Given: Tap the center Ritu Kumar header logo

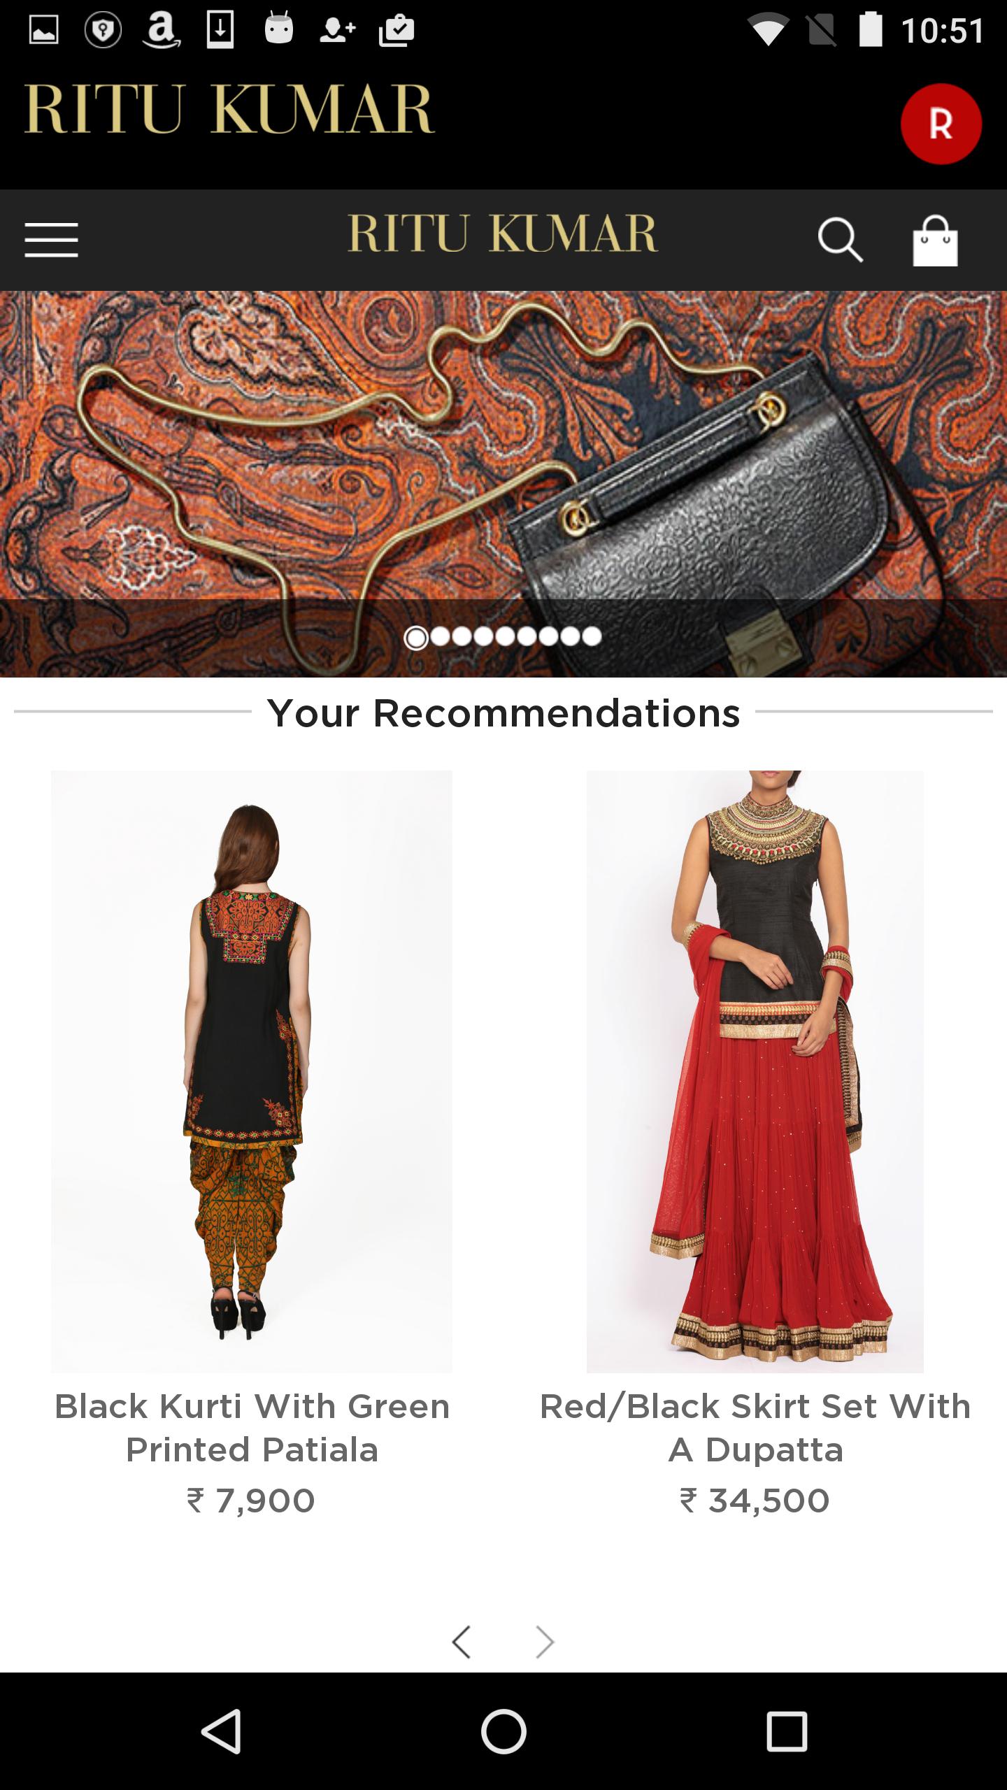Looking at the screenshot, I should 503,233.
